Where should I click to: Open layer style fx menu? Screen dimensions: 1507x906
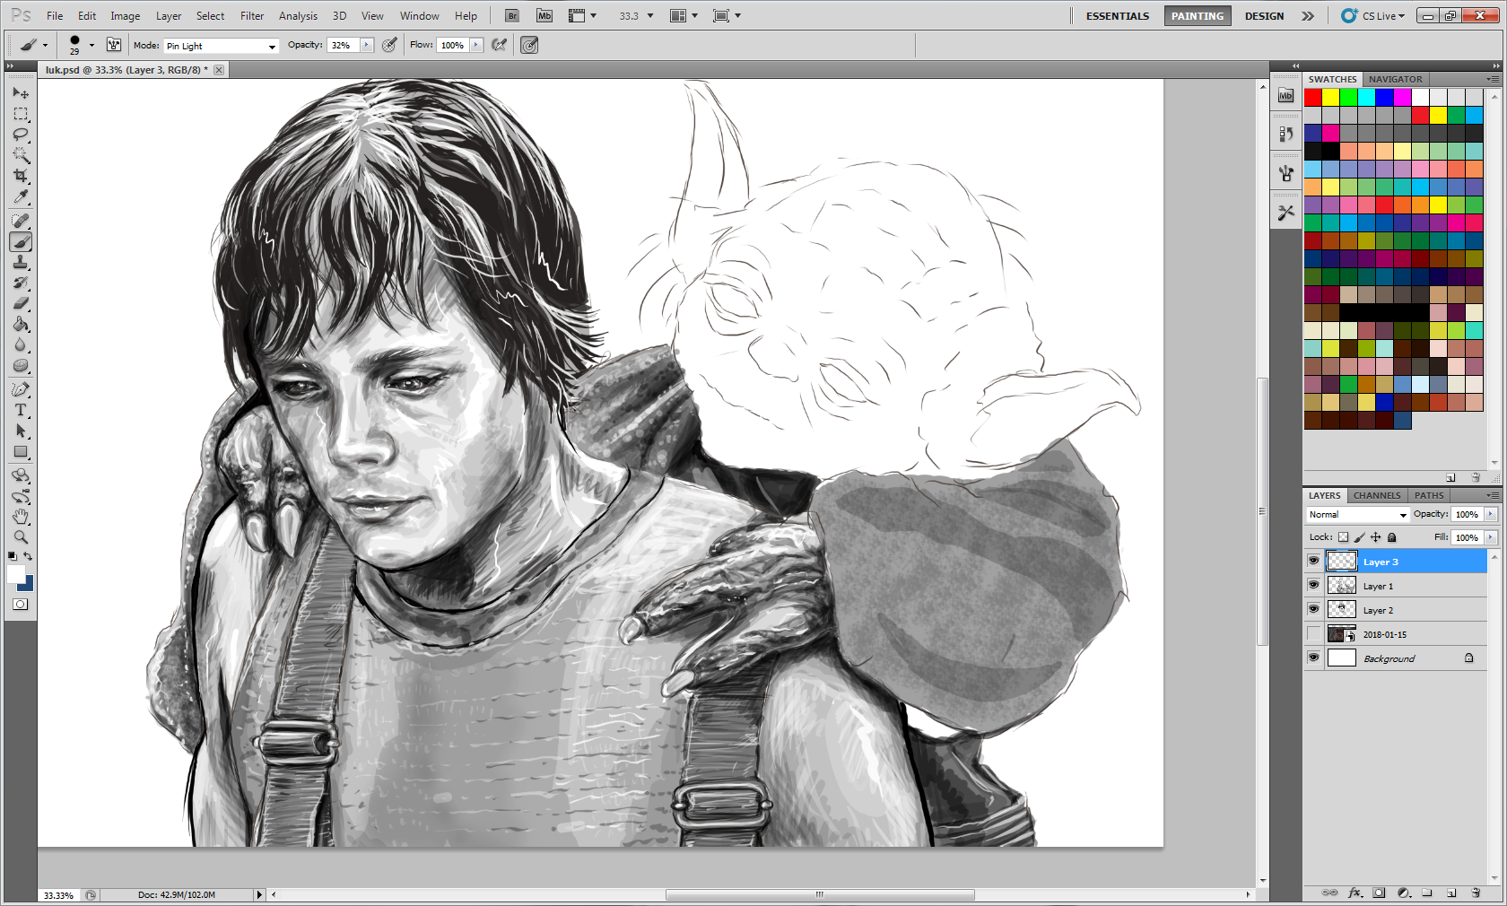1355,893
